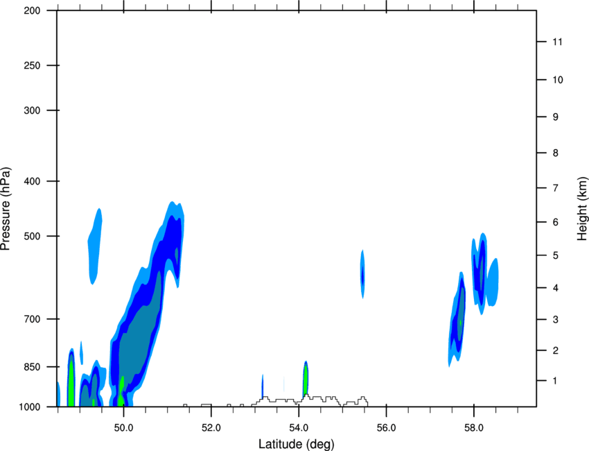Click the terrain outline near latitude 54.5

pos(310,400)
